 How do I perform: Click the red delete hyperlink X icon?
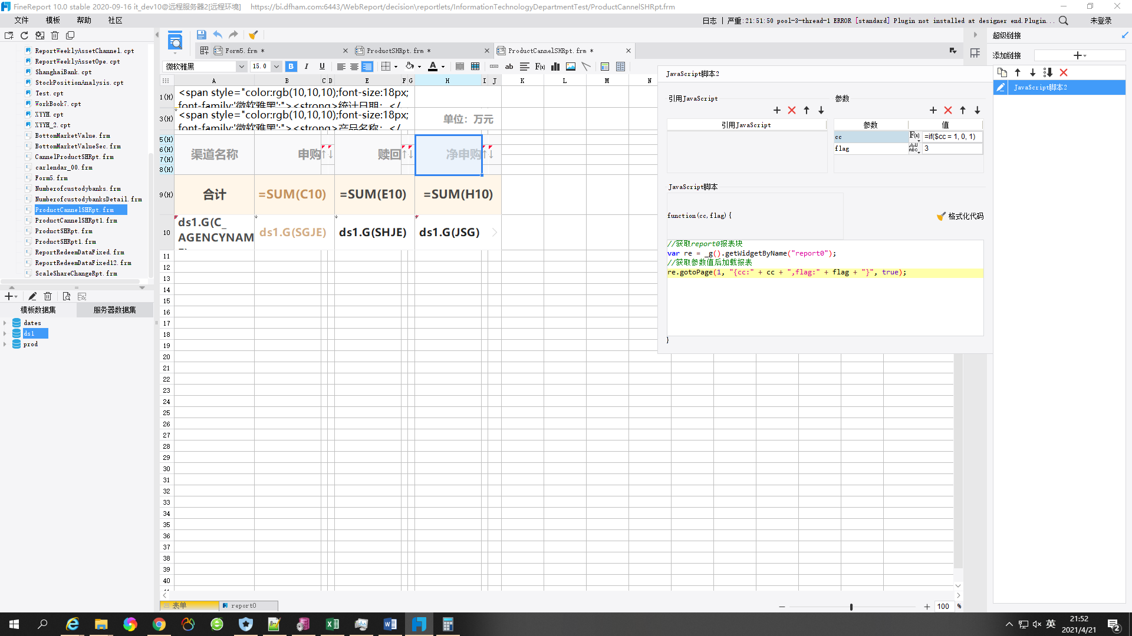click(x=1064, y=72)
